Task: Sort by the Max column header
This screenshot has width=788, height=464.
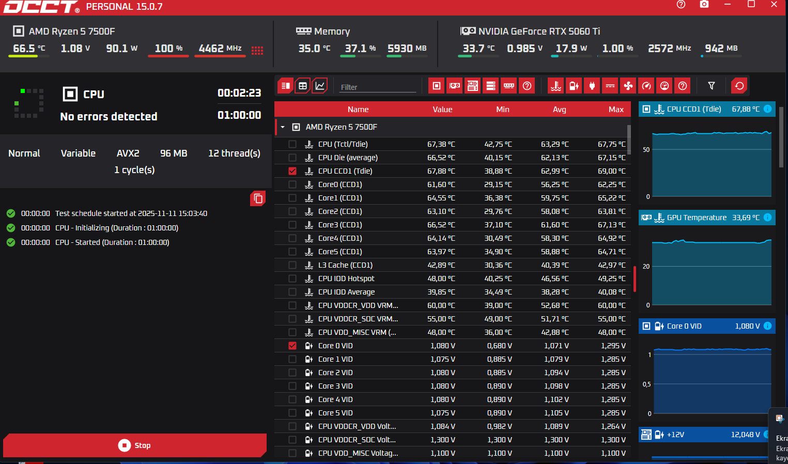Action: [x=616, y=110]
